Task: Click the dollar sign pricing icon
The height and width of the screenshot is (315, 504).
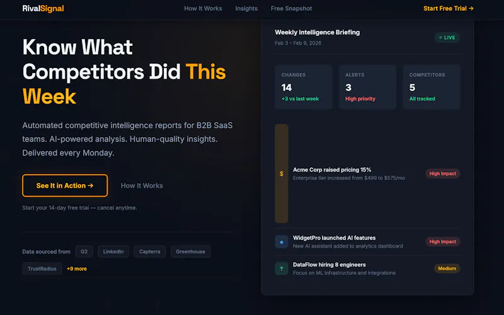Action: tap(281, 174)
